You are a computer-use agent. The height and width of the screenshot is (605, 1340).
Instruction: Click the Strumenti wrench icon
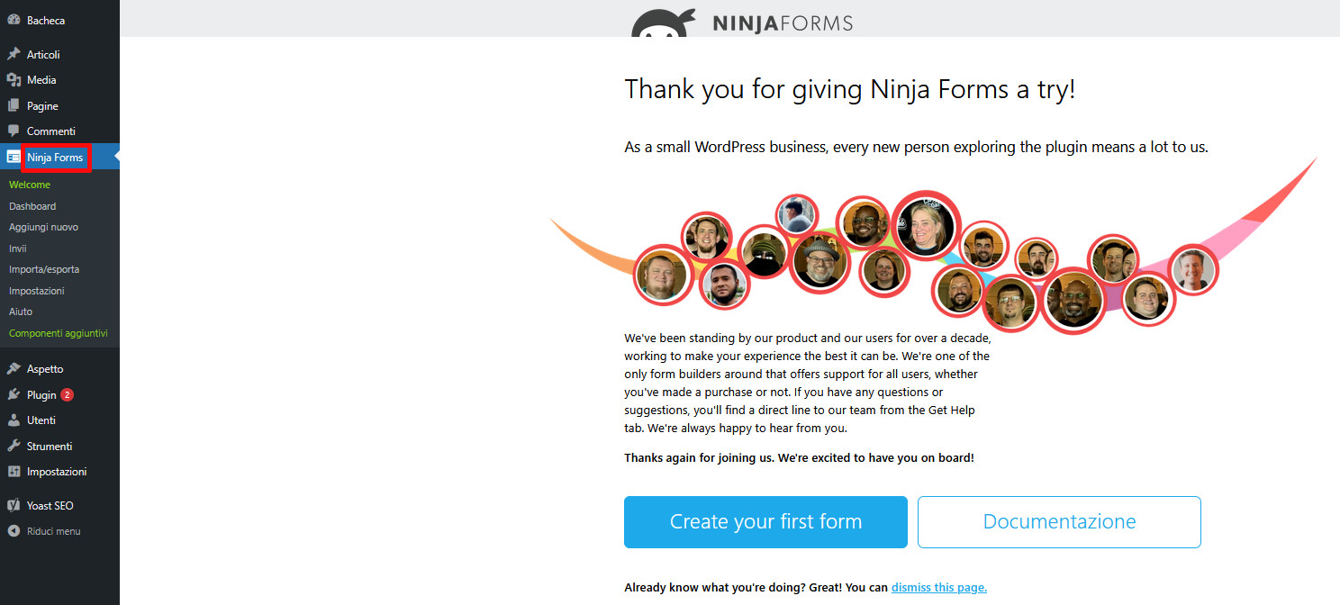(x=14, y=446)
